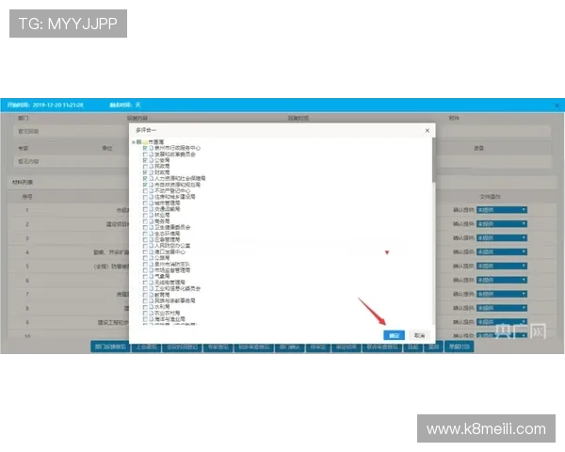
Task: Check the 发展和改革委员会 checkbox
Action: coord(145,154)
